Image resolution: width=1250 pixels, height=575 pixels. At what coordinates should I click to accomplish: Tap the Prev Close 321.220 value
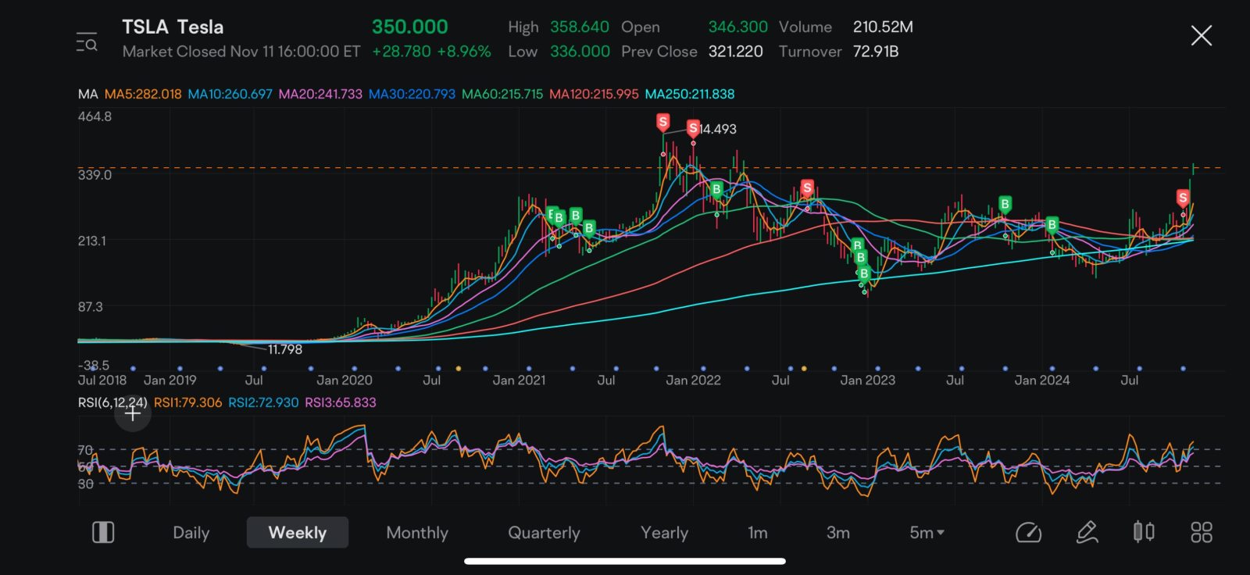point(691,52)
